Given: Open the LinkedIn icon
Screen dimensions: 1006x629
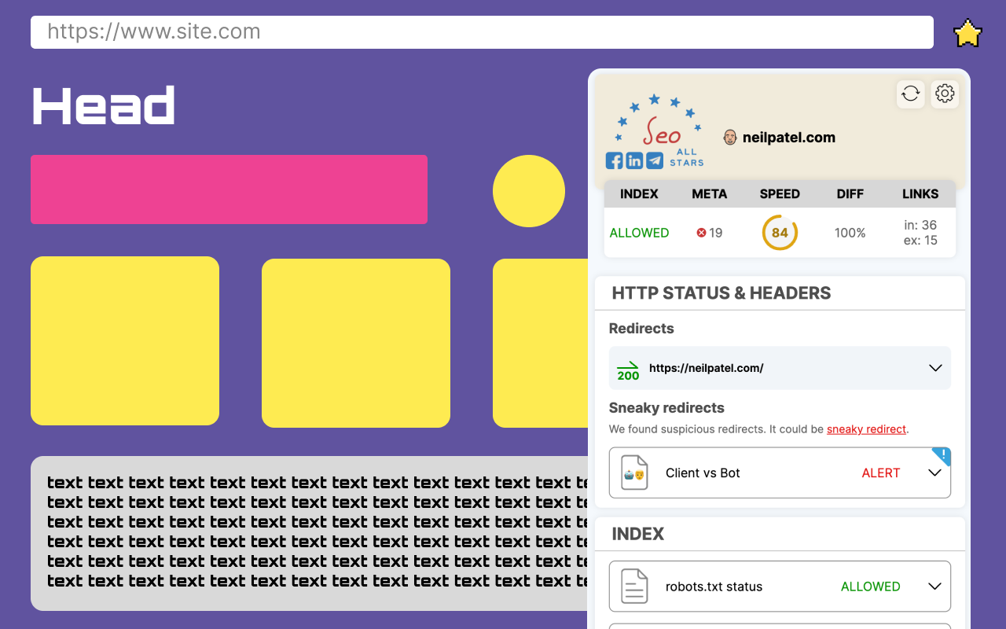Looking at the screenshot, I should click(x=634, y=160).
